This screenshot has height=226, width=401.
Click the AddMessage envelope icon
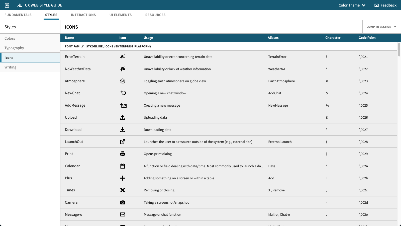(x=123, y=105)
